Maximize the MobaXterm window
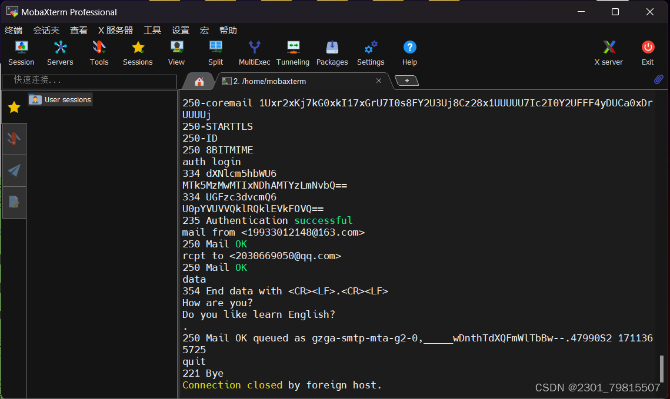 pyautogui.click(x=615, y=12)
